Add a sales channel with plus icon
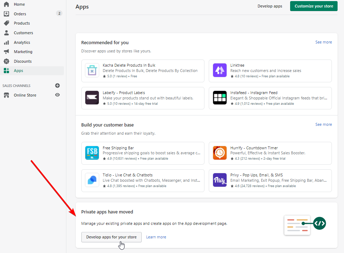Image resolution: width=344 pixels, height=253 pixels. point(57,86)
